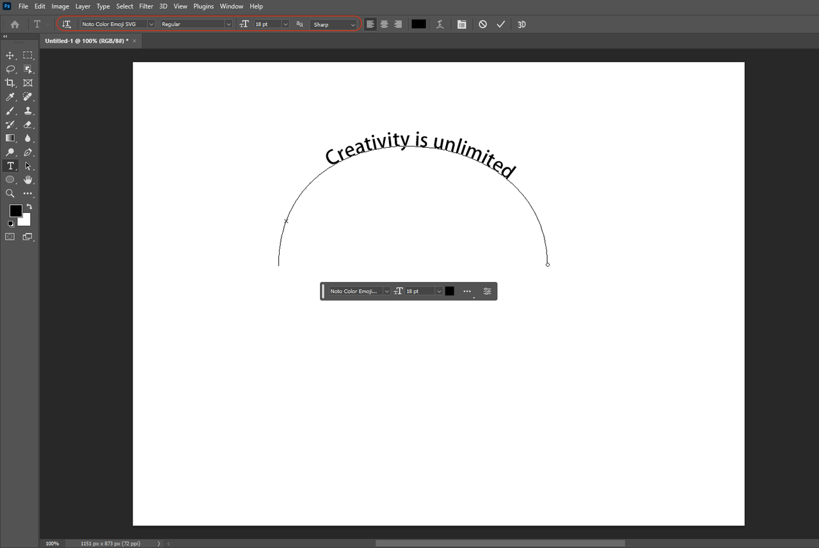
Task: Pick the Hand tool
Action: tap(28, 180)
